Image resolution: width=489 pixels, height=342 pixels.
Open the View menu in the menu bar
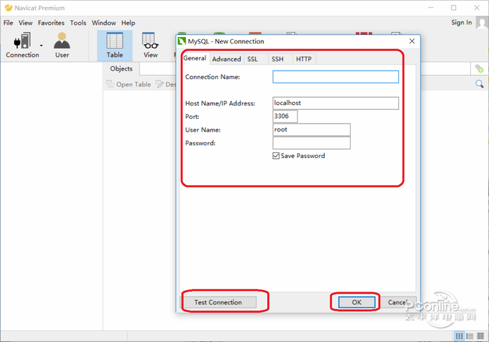[x=25, y=23]
